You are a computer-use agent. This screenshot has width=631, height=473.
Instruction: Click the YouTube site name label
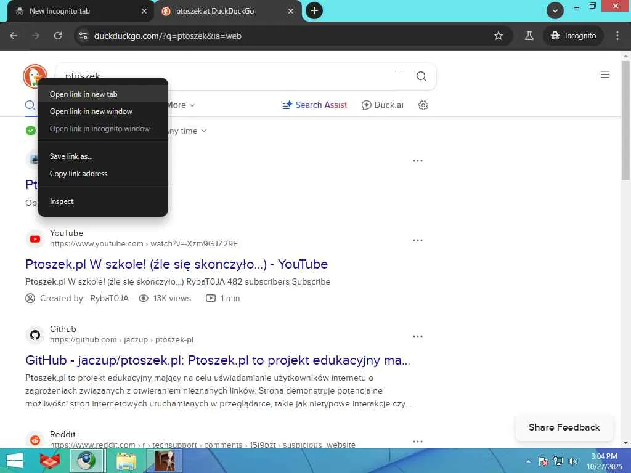pyautogui.click(x=67, y=233)
